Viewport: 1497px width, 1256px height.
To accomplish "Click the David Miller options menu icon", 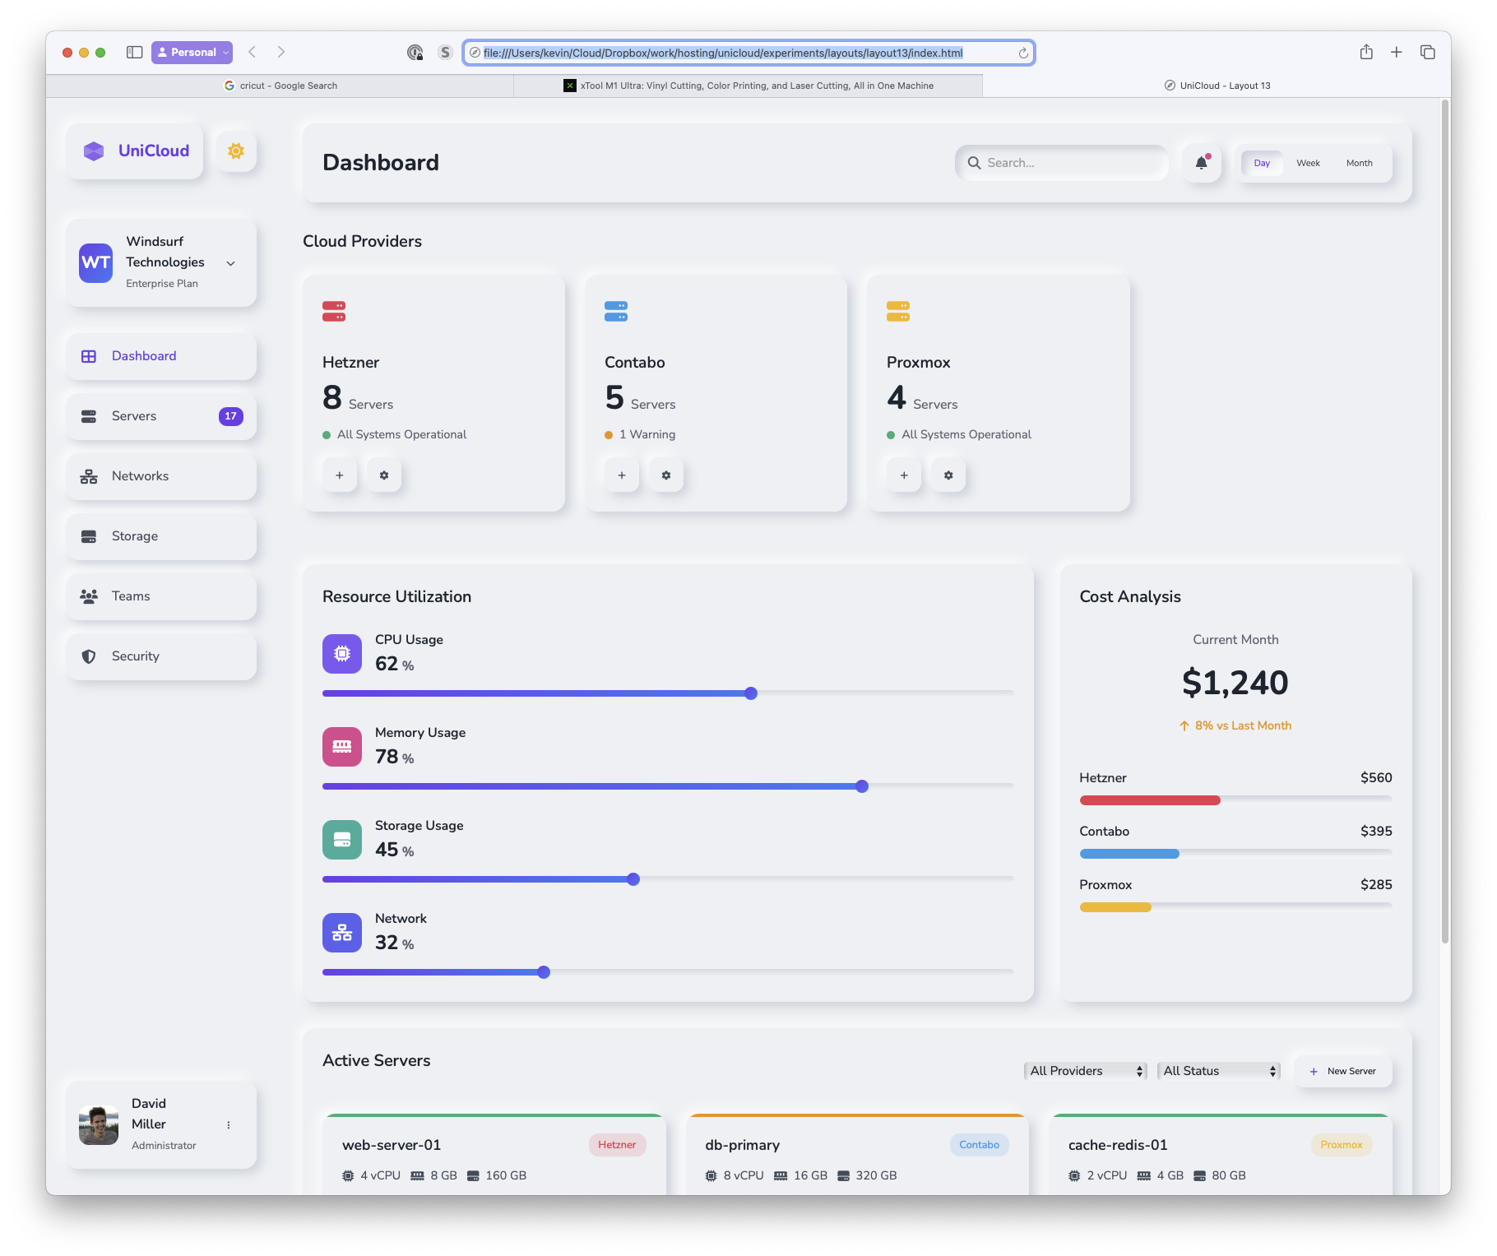I will [x=229, y=1124].
